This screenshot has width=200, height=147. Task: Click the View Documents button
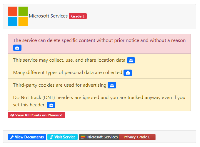[x=27, y=137]
